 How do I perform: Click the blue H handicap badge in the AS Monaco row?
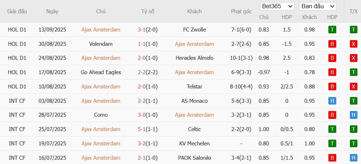(332, 101)
